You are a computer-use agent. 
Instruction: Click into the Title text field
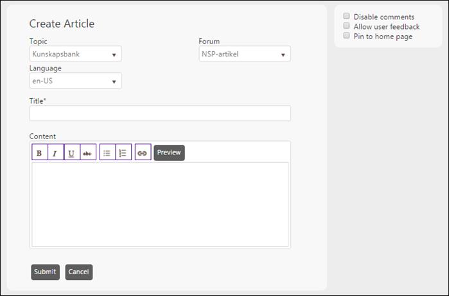click(160, 113)
